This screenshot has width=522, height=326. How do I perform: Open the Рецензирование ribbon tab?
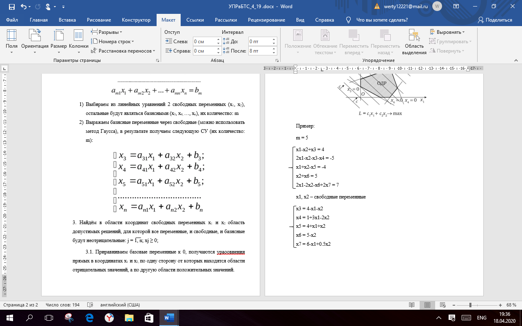coord(266,20)
